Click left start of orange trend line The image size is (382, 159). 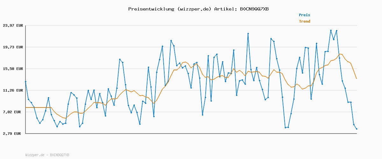click(x=26, y=107)
